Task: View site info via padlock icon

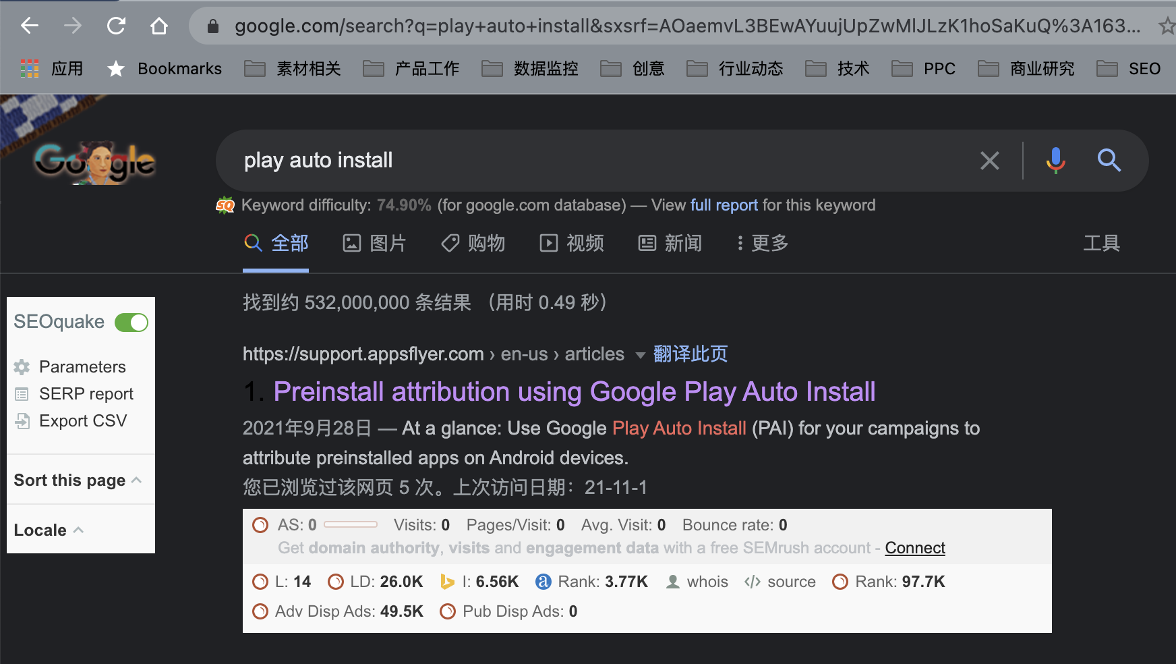Action: click(213, 26)
